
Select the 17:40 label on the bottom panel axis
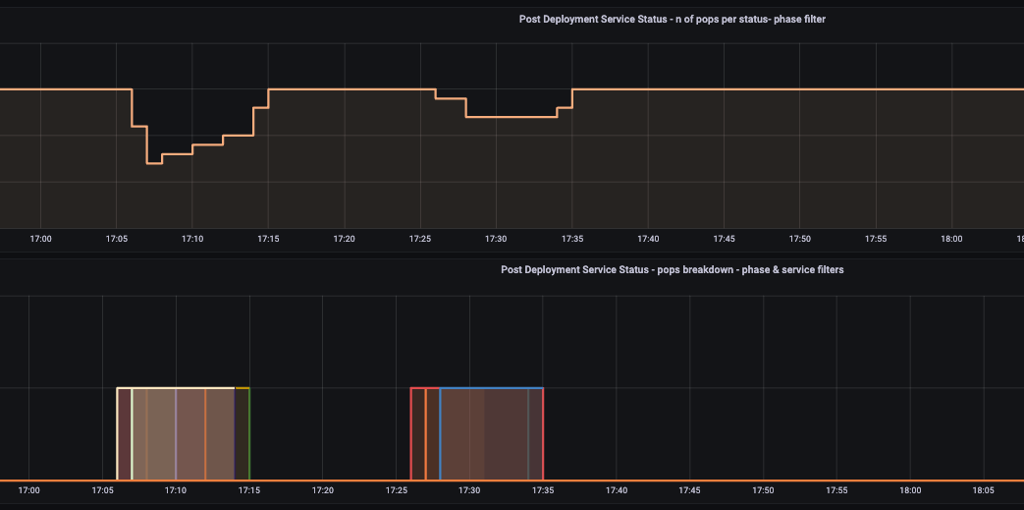coord(617,489)
